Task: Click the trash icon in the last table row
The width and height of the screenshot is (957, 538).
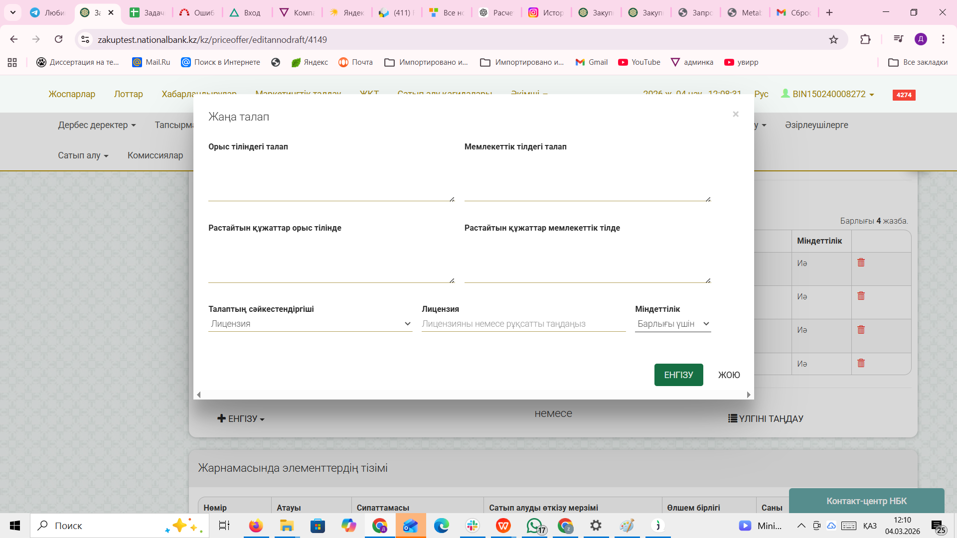Action: tap(861, 363)
